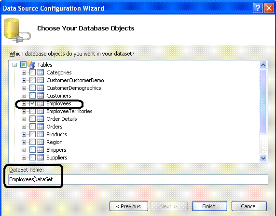Toggle the root Tables checkbox
This screenshot has height=216, width=276.
[x=23, y=65]
